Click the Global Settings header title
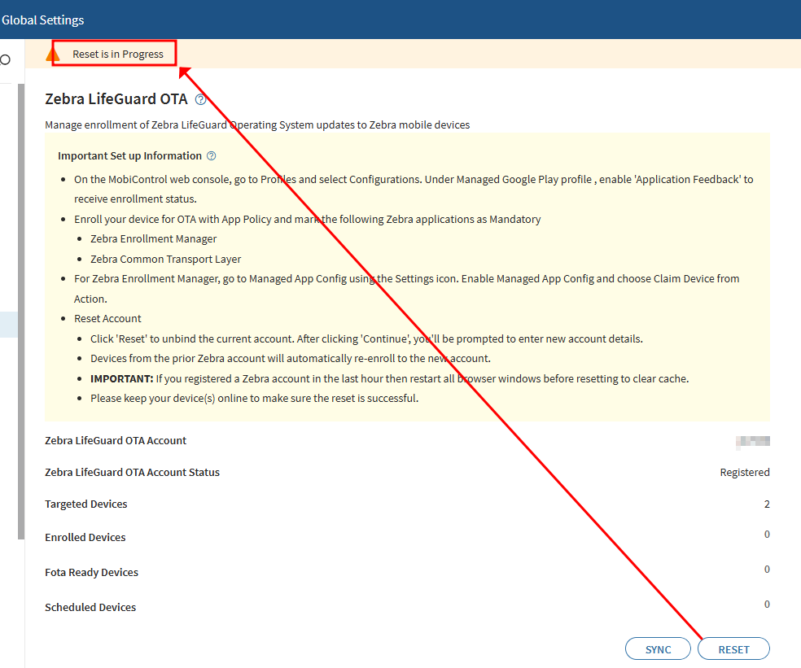 43,20
